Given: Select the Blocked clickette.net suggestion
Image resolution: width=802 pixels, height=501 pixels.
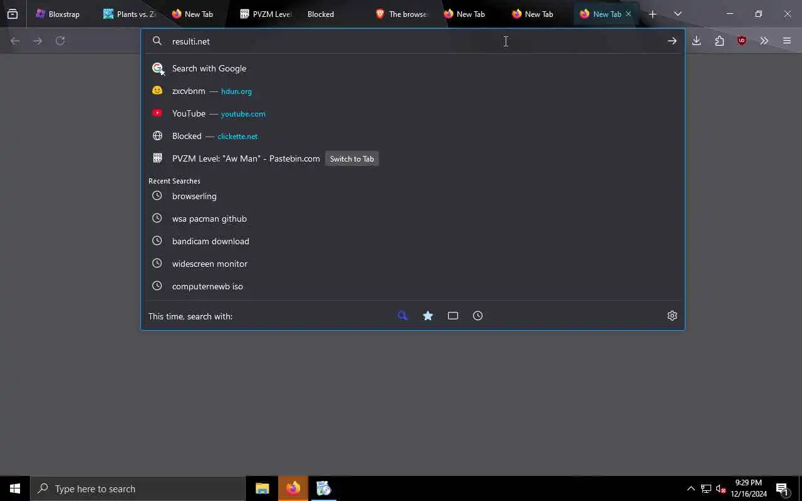Looking at the screenshot, I should pyautogui.click(x=412, y=136).
